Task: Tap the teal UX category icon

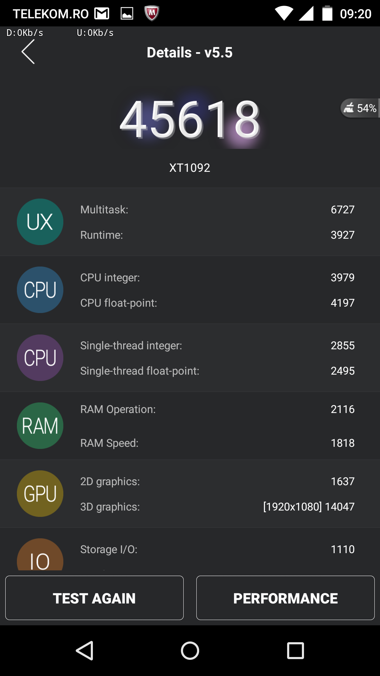Action: 40,222
